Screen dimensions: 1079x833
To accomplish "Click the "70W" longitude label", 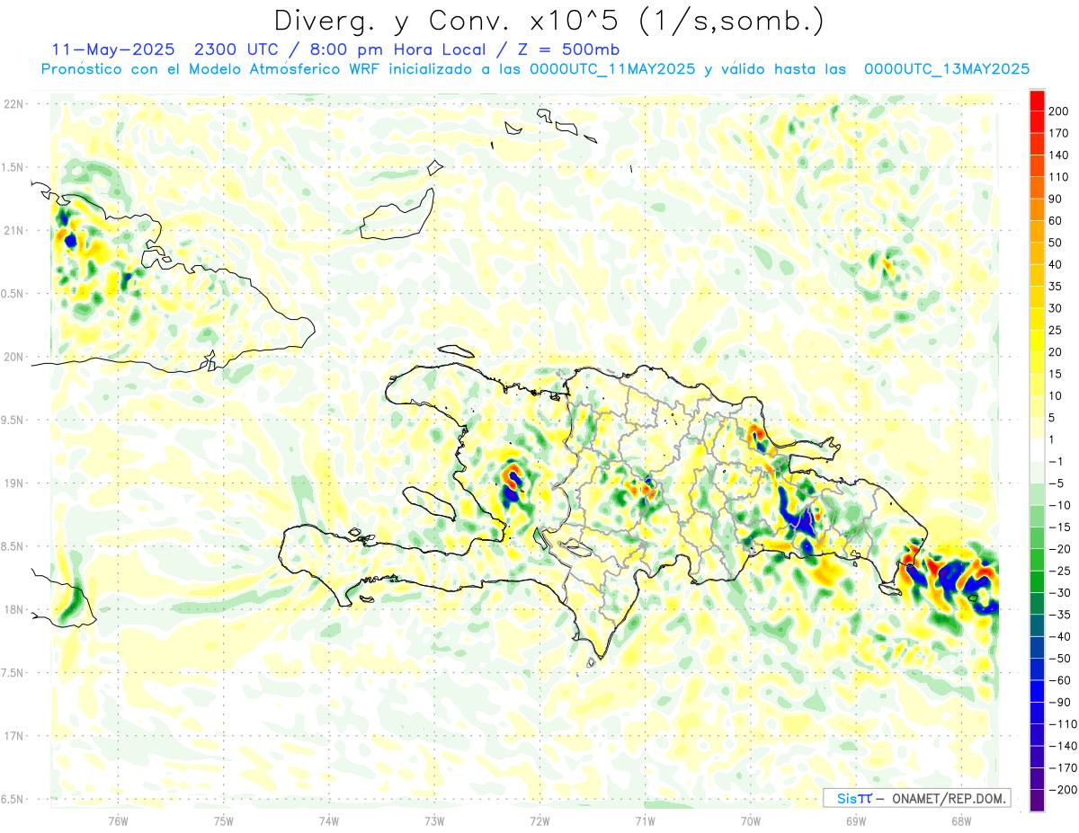I will tap(751, 820).
